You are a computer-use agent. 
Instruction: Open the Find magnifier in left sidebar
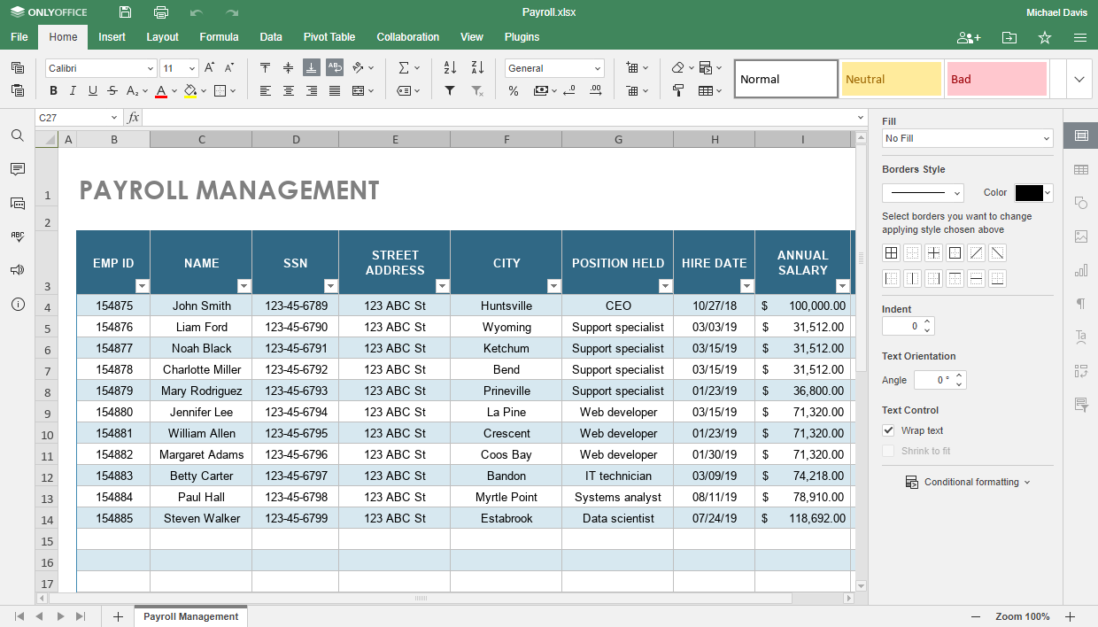coord(18,135)
